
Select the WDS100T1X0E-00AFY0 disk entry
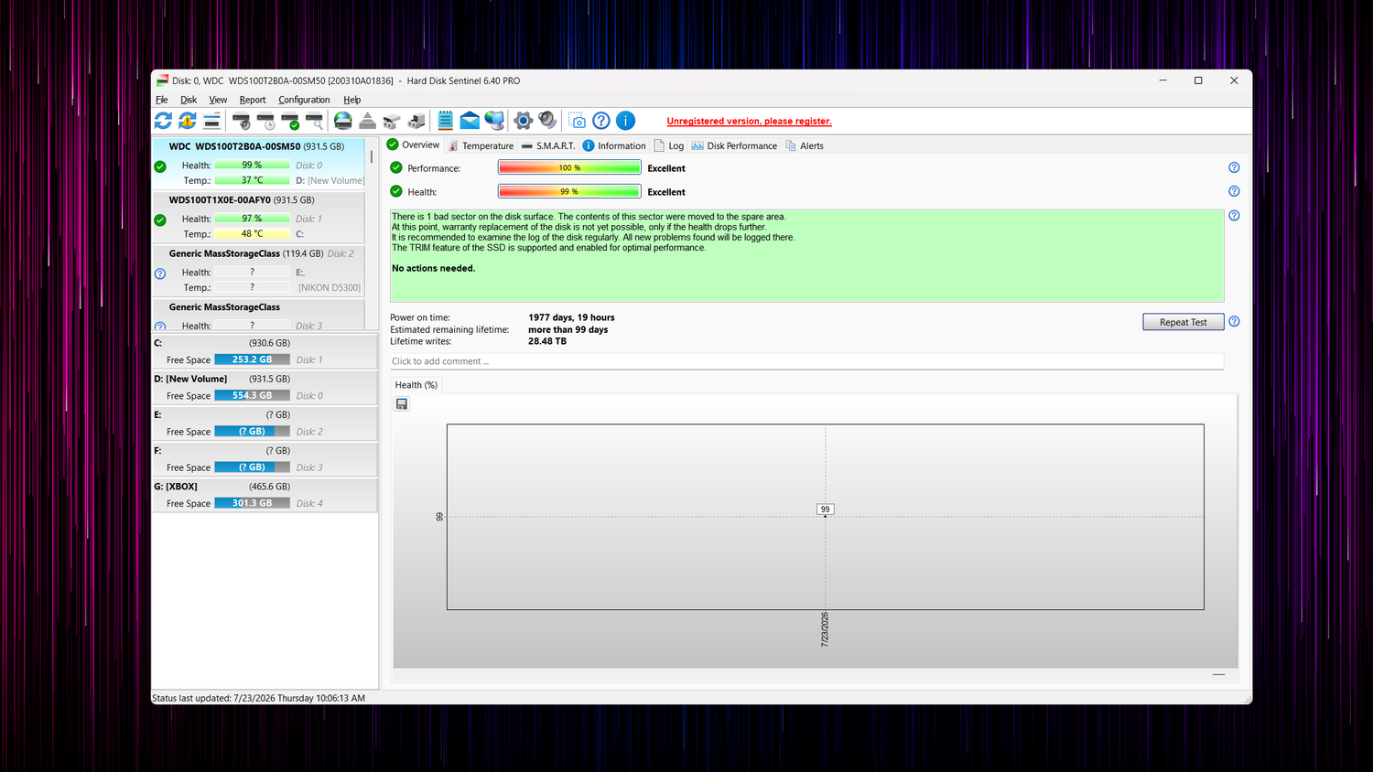258,217
